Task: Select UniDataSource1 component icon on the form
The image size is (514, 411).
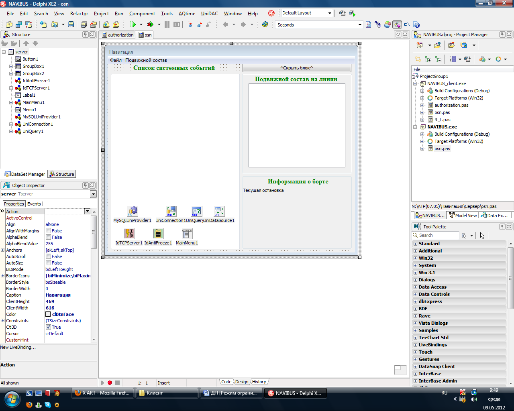Action: (219, 212)
